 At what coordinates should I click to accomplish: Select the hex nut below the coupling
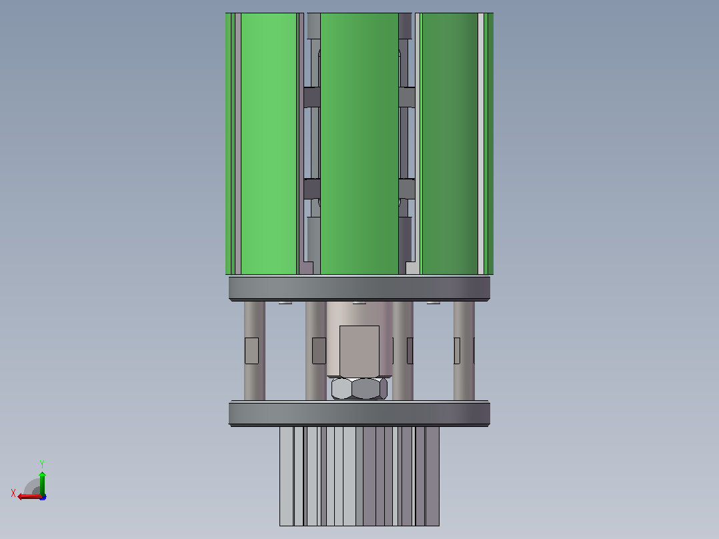[x=359, y=388]
